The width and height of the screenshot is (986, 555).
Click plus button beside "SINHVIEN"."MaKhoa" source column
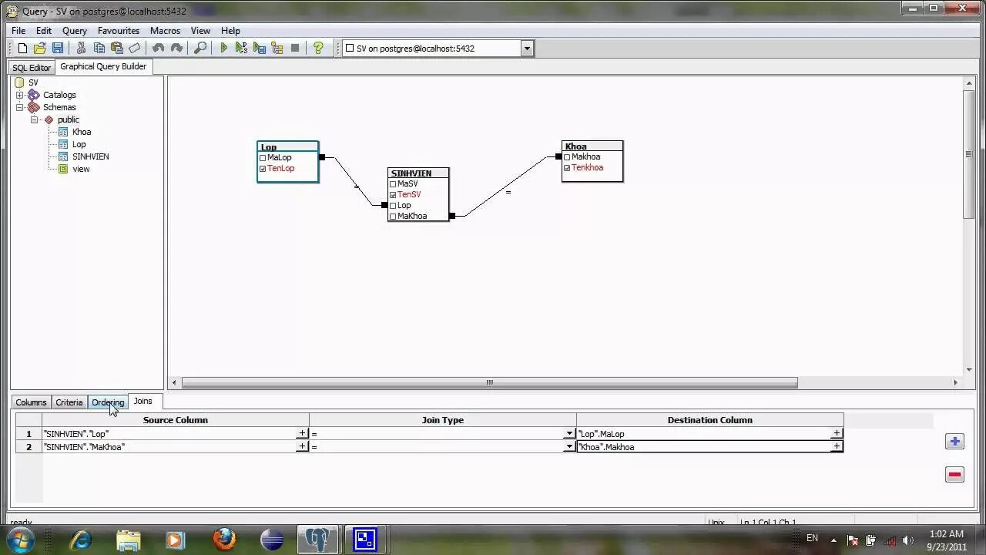pos(302,447)
